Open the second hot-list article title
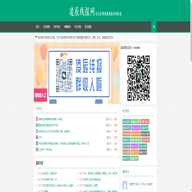This screenshot has height=192, width=192. pos(49,125)
